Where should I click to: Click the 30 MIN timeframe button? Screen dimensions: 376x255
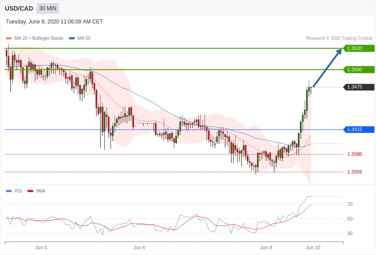(47, 8)
